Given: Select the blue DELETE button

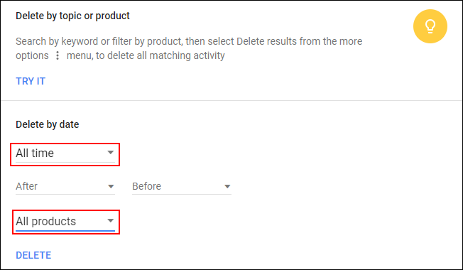Looking at the screenshot, I should [x=33, y=255].
